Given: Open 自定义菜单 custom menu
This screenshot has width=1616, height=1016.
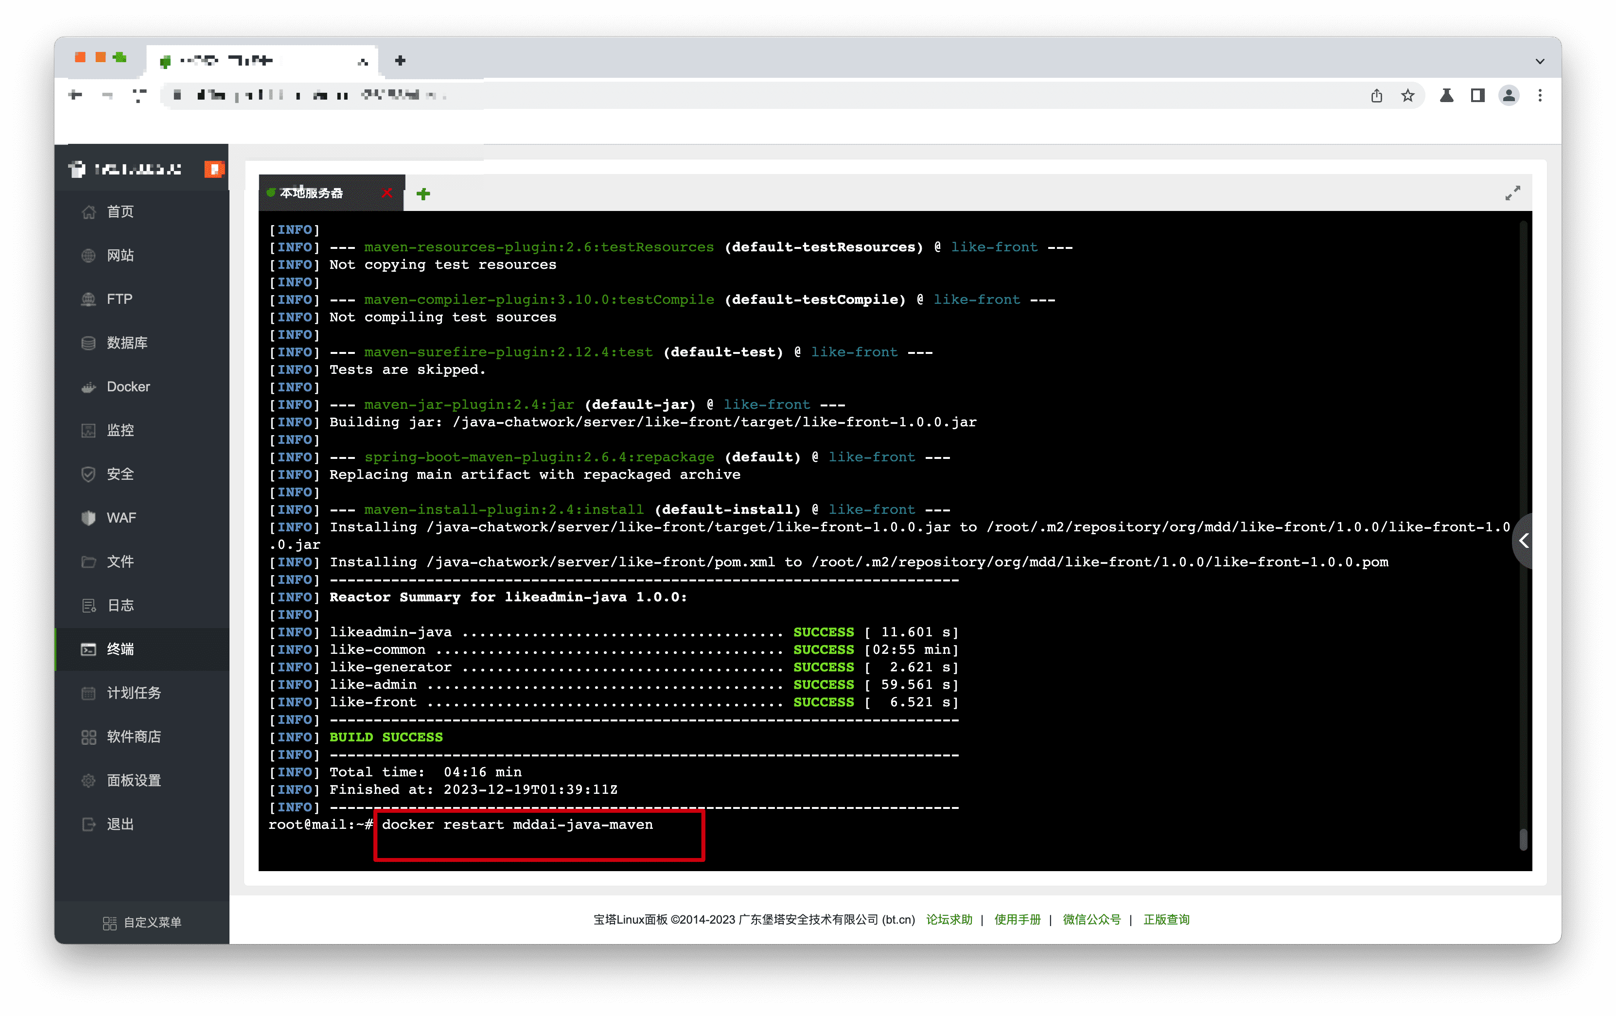Looking at the screenshot, I should (141, 922).
